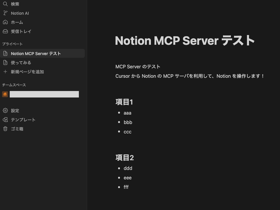The height and width of the screenshot is (210, 280).
Task: Click the ddd bullet item
Action: click(128, 168)
